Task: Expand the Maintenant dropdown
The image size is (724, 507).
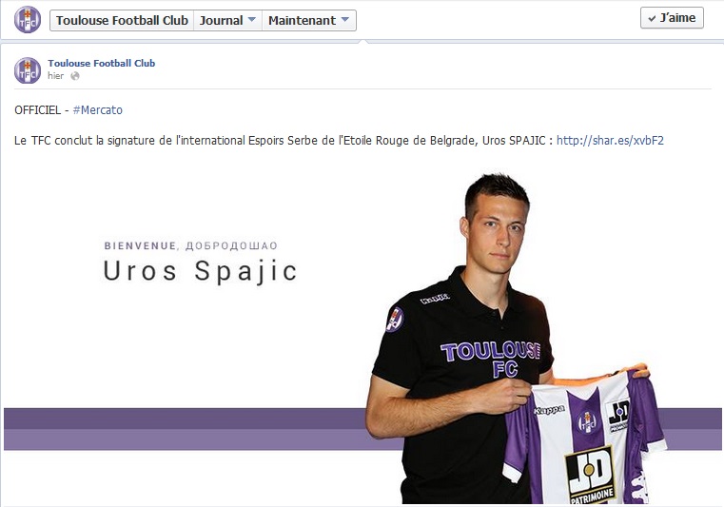Action: 309,20
